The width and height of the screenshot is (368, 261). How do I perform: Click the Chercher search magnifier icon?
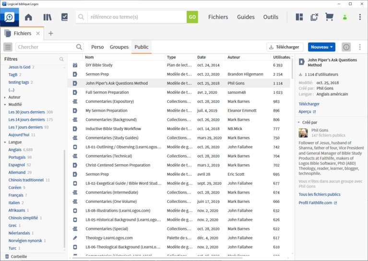[x=79, y=47]
